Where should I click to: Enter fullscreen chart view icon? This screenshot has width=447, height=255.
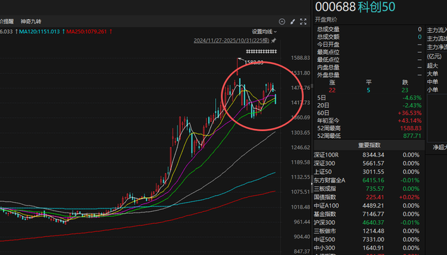coord(303,22)
